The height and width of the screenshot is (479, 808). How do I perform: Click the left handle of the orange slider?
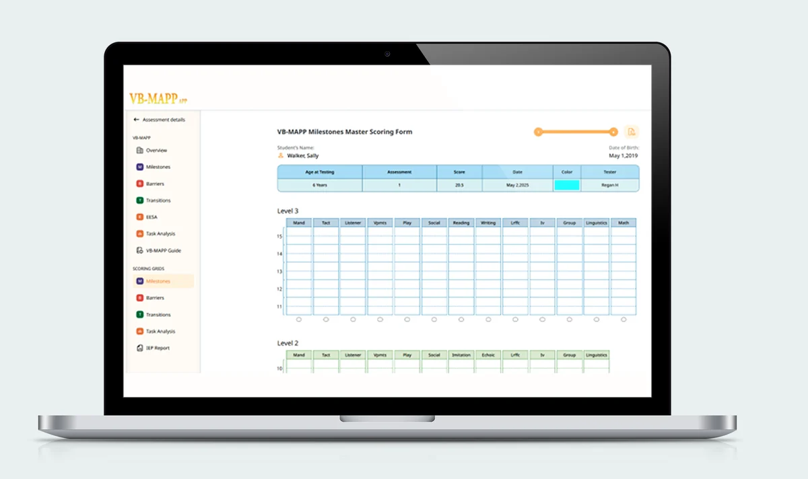coord(538,132)
